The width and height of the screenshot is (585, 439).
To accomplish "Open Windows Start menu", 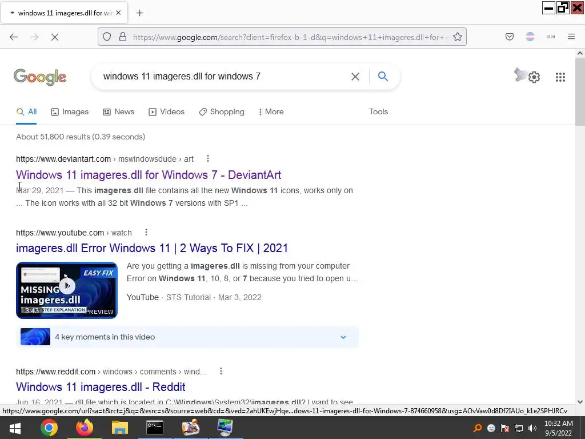I will click(x=15, y=428).
